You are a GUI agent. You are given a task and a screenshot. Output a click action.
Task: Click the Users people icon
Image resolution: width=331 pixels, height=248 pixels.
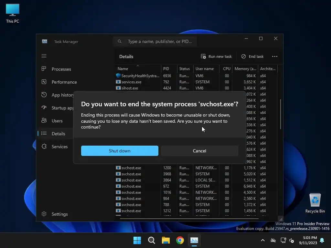tap(44, 120)
